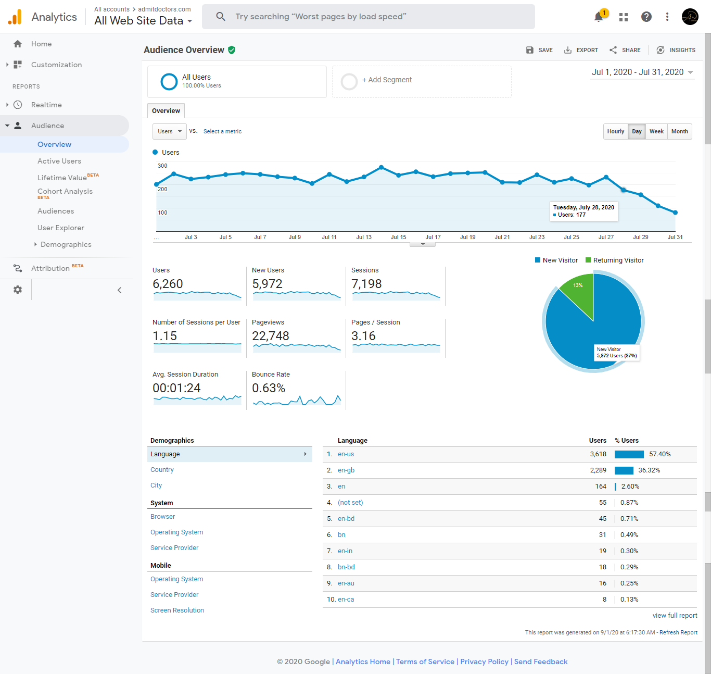Collapse the sidebar with the left chevron
The width and height of the screenshot is (711, 674).
pos(119,290)
